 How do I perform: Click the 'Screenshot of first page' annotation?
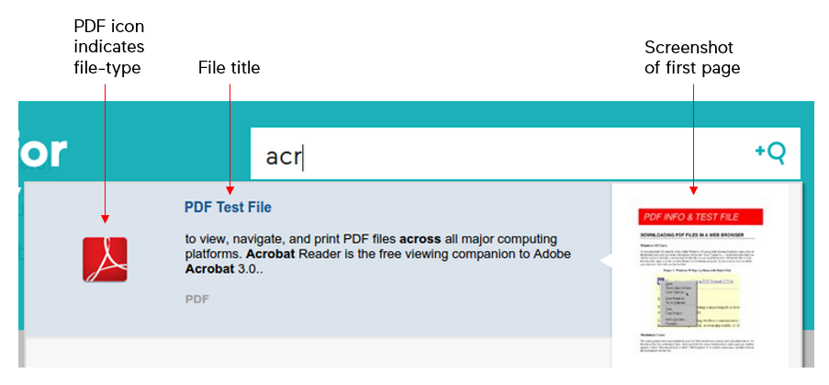click(x=692, y=57)
